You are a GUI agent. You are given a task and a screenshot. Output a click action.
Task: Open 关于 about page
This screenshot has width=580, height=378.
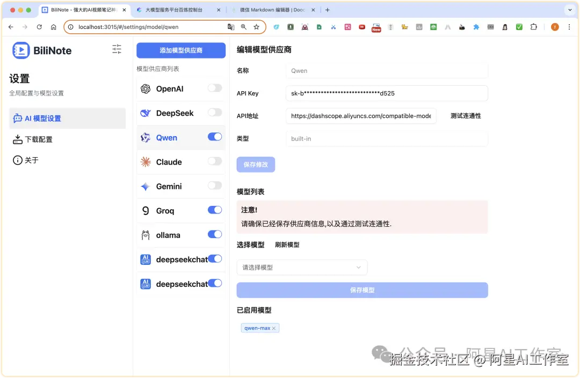point(26,160)
